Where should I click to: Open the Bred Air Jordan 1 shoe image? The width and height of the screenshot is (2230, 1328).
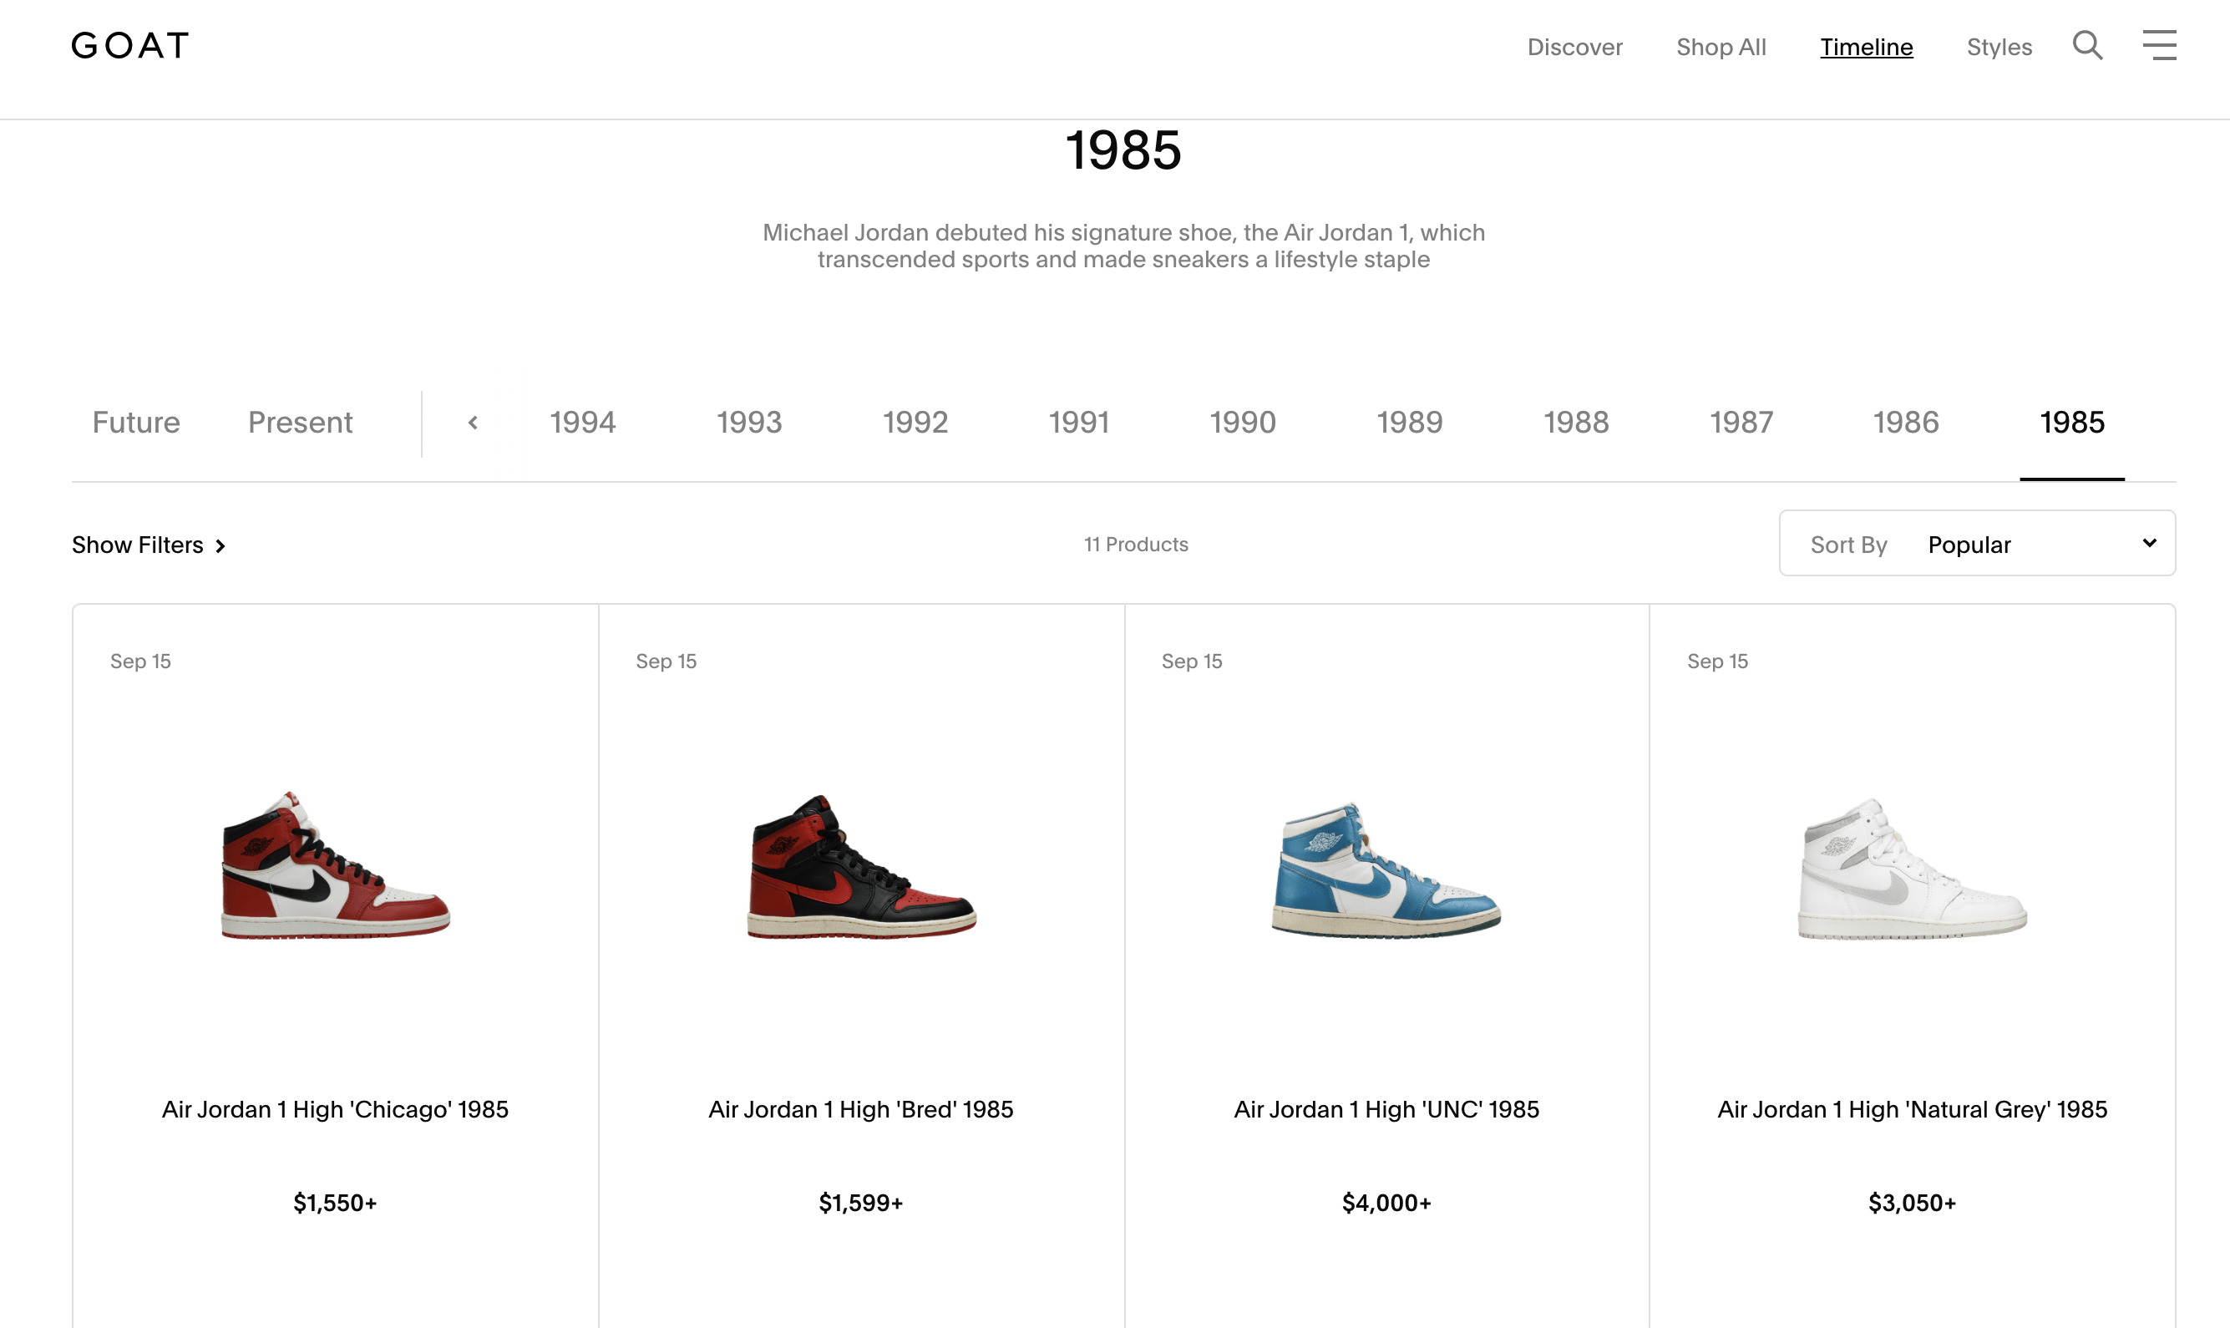point(861,865)
